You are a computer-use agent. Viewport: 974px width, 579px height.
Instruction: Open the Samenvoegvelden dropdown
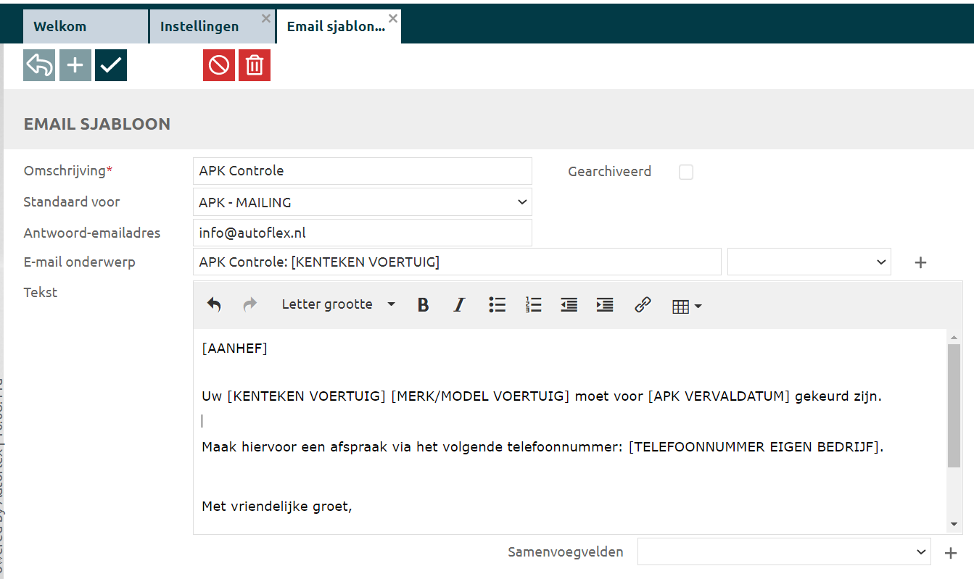(x=783, y=552)
